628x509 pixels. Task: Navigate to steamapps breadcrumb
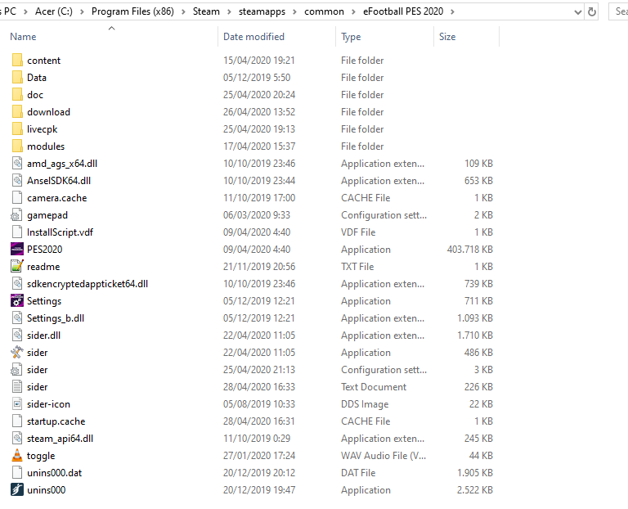262,11
